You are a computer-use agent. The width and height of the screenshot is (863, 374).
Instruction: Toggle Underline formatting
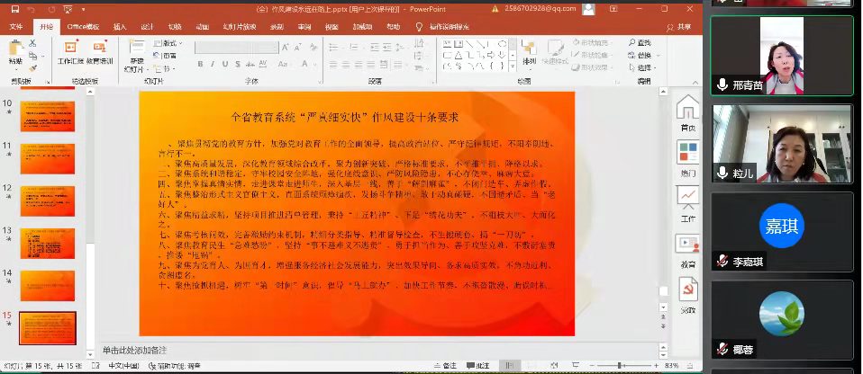(x=225, y=64)
